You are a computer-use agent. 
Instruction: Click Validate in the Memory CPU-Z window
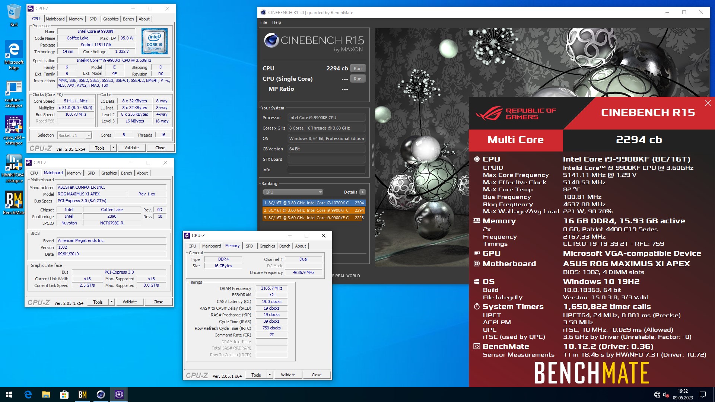click(288, 375)
